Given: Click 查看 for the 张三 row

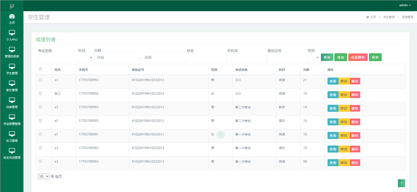Looking at the screenshot, I should tap(332, 95).
